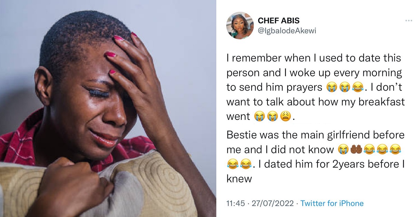Viewport: 414px width, 217px height.
Task: Click the dark raised hands emoji
Action: pyautogui.click(x=355, y=150)
